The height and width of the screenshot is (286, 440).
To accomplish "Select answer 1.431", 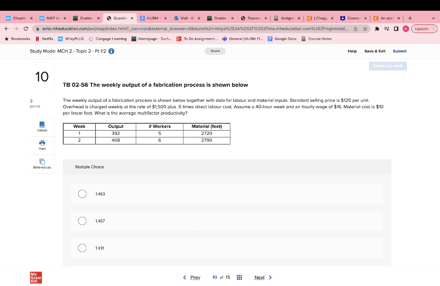I will coord(82,248).
